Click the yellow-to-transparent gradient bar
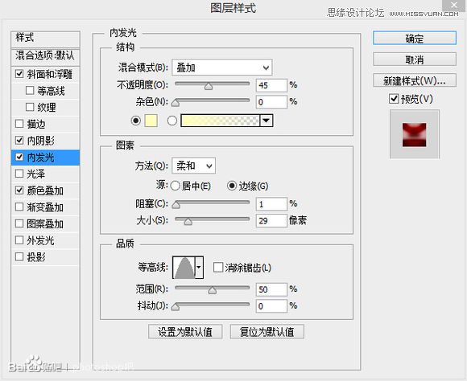Viewport: 467px width, 381px height. coord(220,121)
